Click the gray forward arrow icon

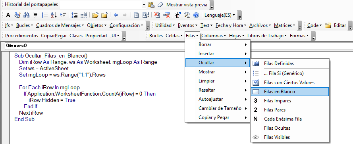[125, 15]
